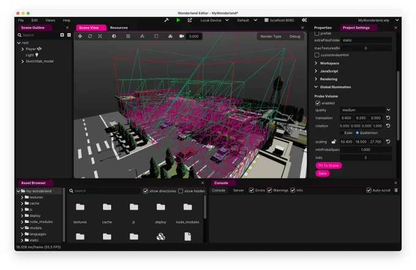Switch to the Properties tab
Viewport: 416px width, 270px height.
point(323,27)
